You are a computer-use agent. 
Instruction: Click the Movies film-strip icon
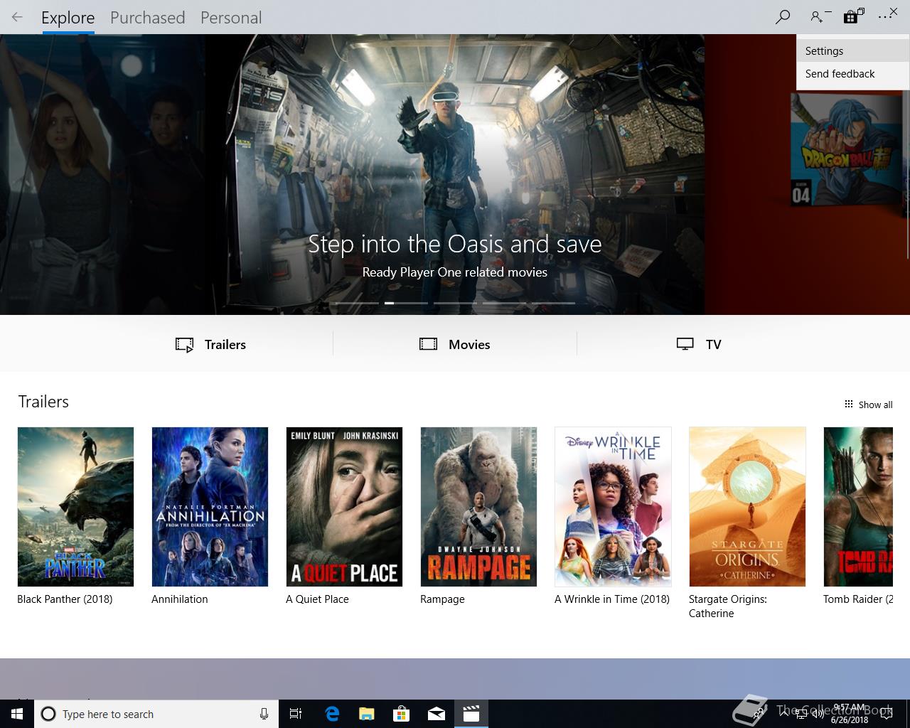(x=428, y=344)
